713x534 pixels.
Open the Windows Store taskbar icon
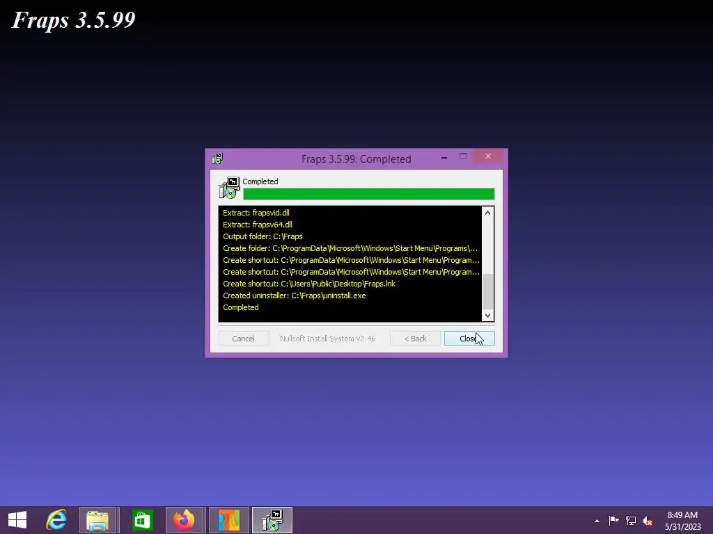tap(142, 520)
